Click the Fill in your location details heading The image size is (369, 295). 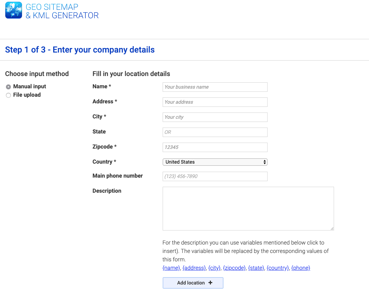pos(131,74)
